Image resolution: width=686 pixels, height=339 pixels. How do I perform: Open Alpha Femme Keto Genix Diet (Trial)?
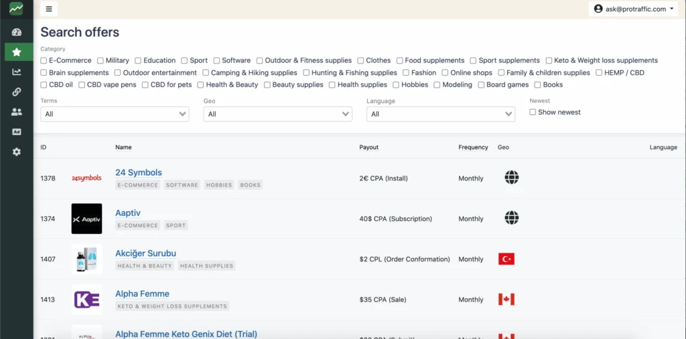[x=186, y=334]
